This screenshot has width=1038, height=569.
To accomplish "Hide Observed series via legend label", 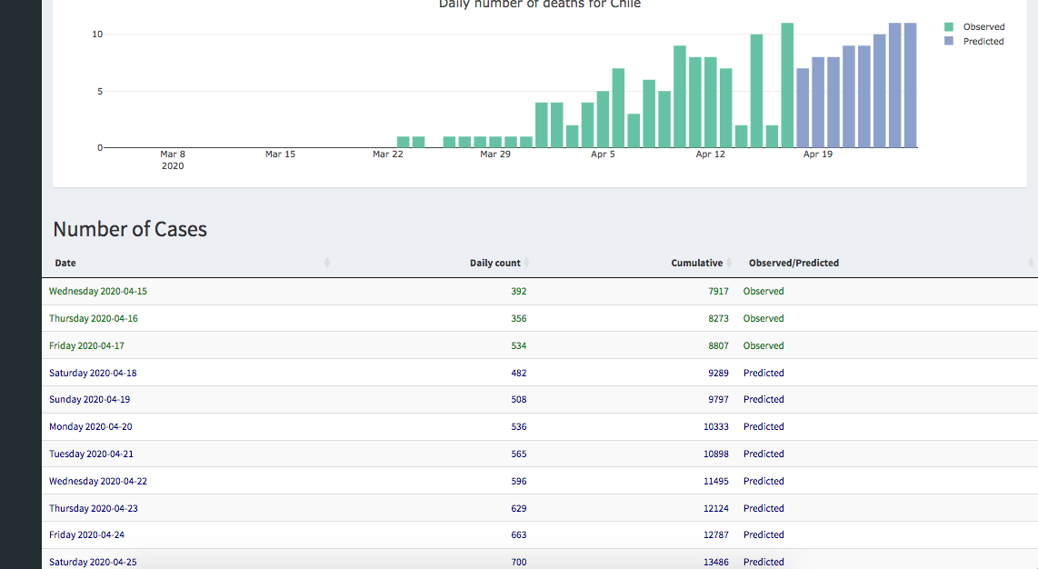I will point(983,27).
